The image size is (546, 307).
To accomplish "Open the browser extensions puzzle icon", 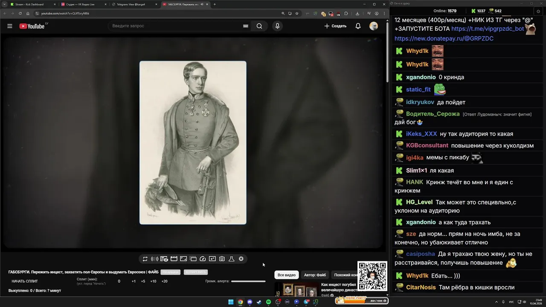I will (x=346, y=13).
